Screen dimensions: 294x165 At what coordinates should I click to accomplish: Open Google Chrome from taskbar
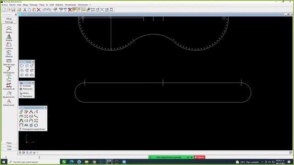pos(94,162)
